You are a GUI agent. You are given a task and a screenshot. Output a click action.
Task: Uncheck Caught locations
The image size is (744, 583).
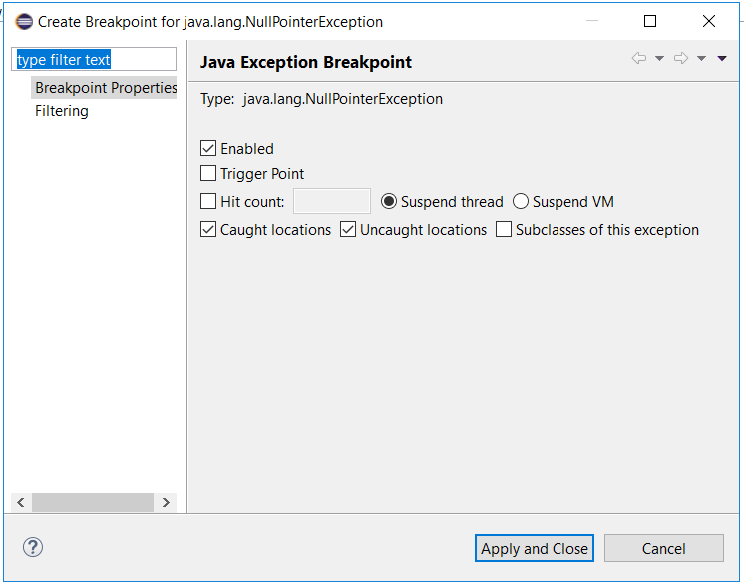click(208, 230)
